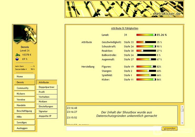The width and height of the screenshot is (195, 137).
Task: Click the shoutbox scrollbar up arrow
Action: point(182,107)
